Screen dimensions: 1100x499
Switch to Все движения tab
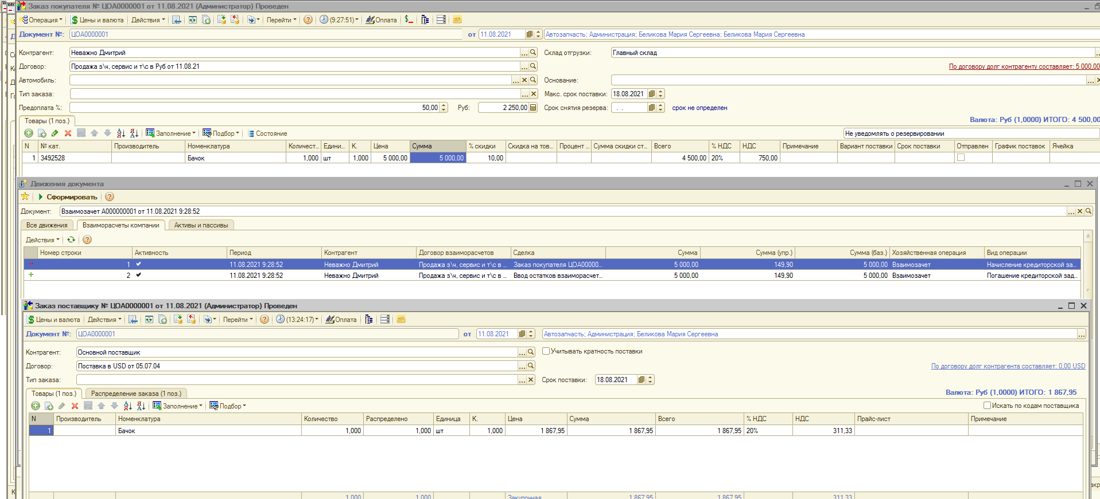(x=47, y=225)
